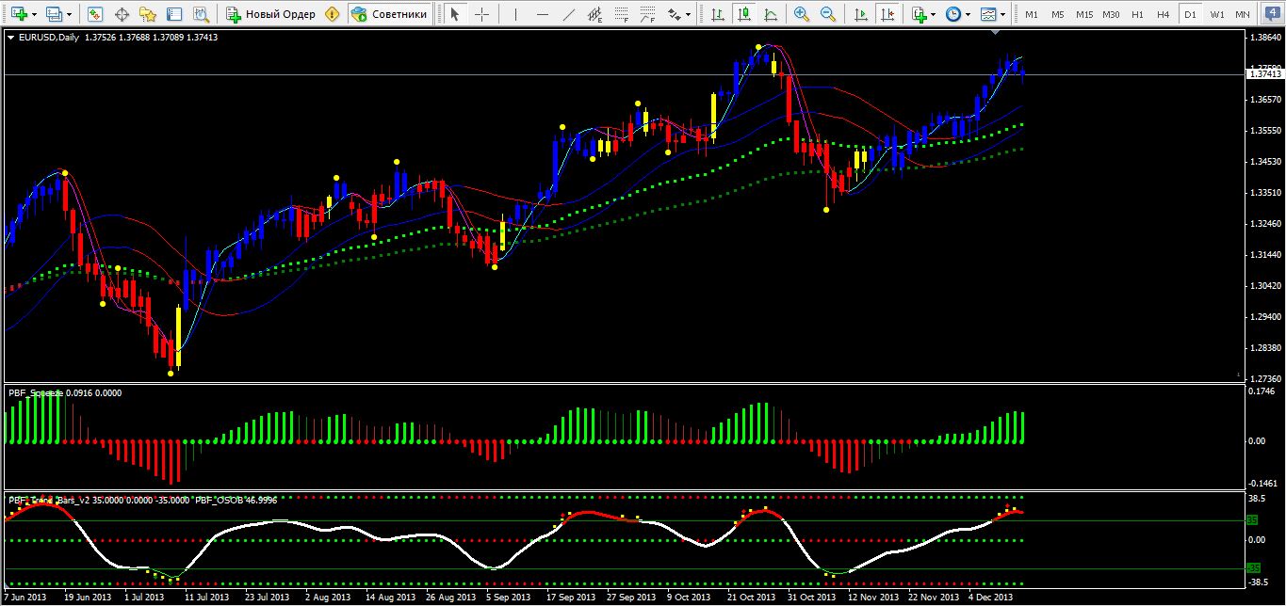Expand the templates dropdown arrow
The height and width of the screenshot is (606, 1286).
(x=1002, y=14)
